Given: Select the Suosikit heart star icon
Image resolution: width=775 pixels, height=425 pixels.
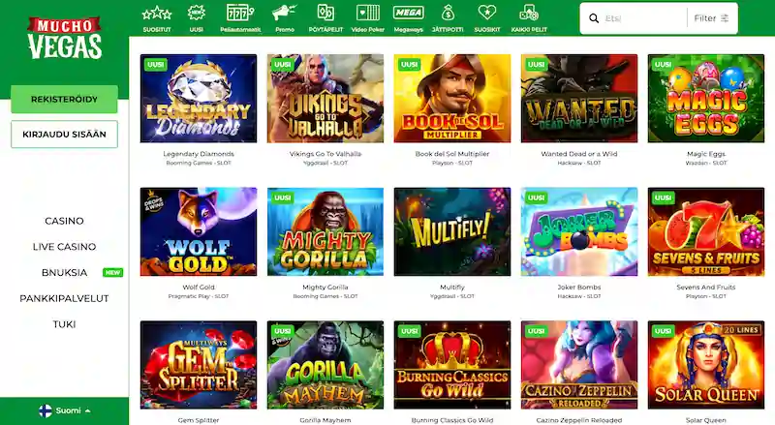Looking at the screenshot, I should click(487, 13).
